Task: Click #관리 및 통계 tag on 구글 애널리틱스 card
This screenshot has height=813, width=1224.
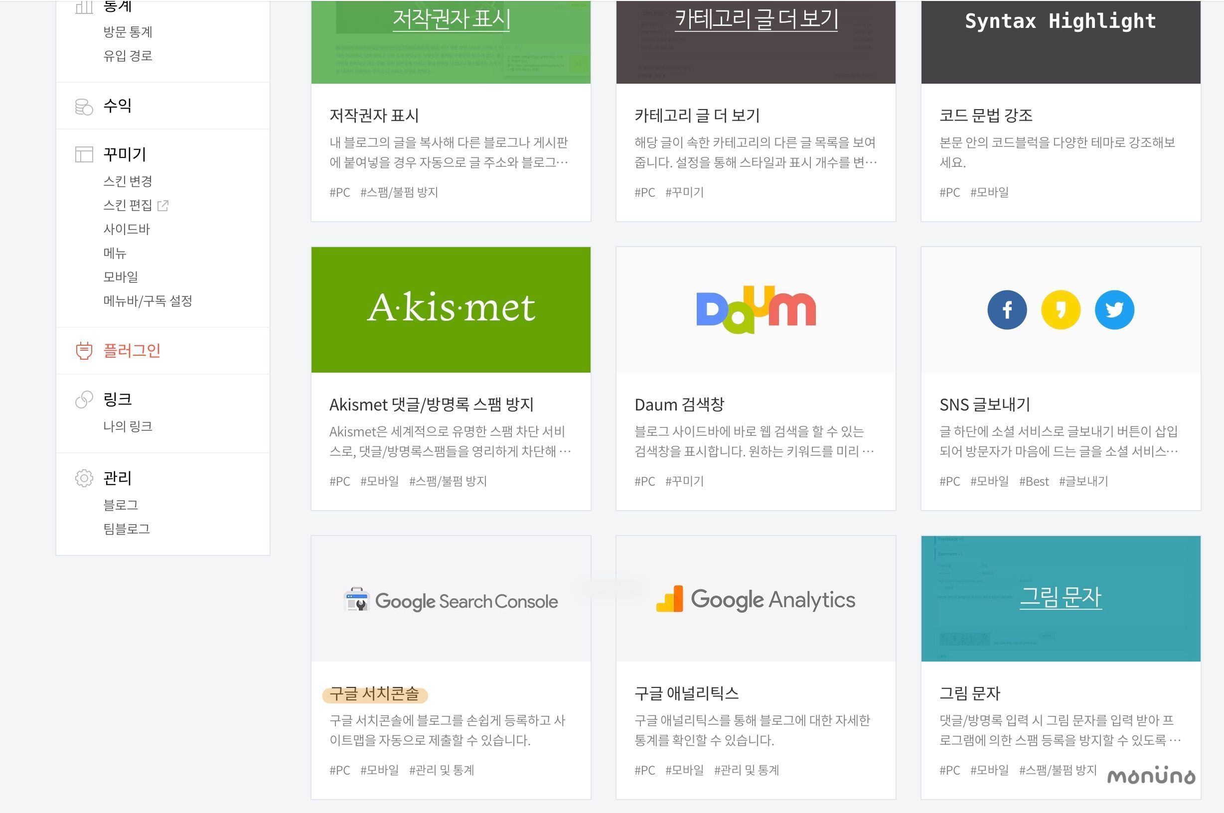Action: [747, 771]
